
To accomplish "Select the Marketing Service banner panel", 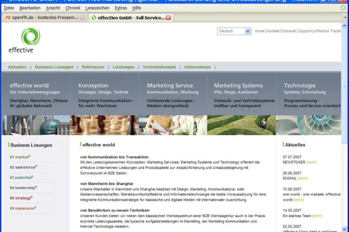I will coord(173,94).
